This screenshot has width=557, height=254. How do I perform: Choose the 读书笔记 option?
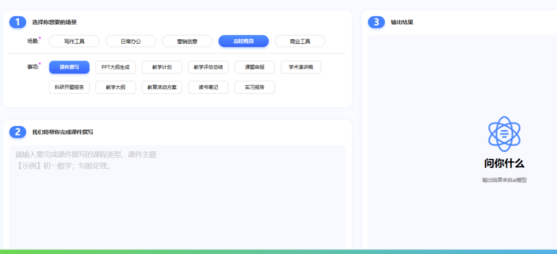coord(208,88)
